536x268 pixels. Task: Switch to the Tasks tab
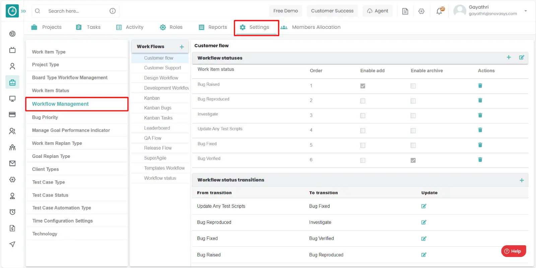click(x=88, y=27)
